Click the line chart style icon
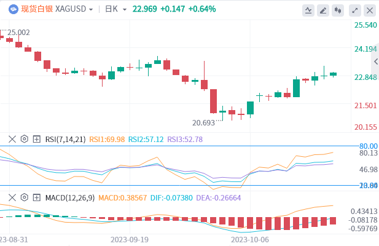Viewport: 379px width, 246px height. click(308, 10)
